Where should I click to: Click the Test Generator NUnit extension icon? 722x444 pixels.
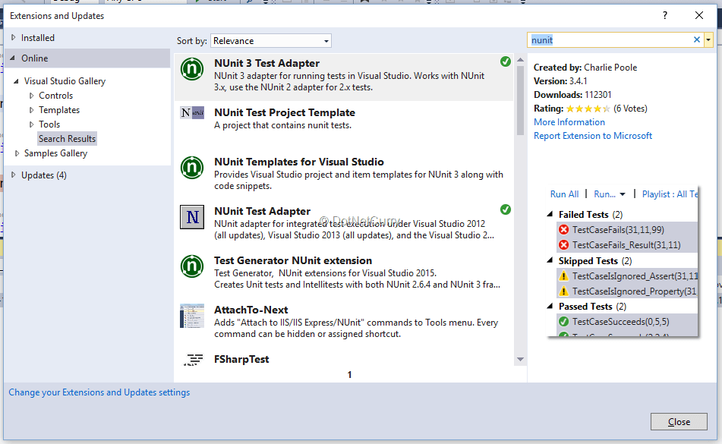click(192, 266)
